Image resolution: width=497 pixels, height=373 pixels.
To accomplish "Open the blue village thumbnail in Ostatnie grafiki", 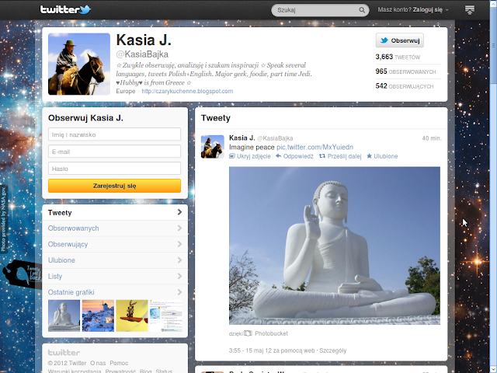I will (x=98, y=315).
